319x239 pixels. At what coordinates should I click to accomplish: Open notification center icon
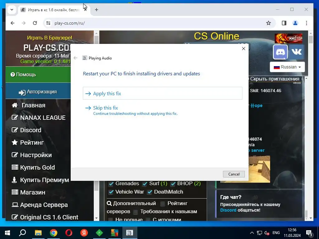coord(309,233)
